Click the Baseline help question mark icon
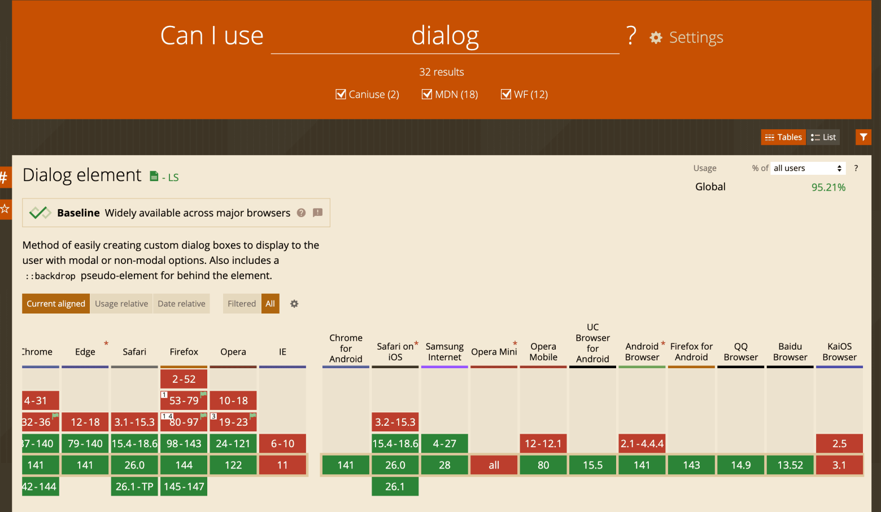881x512 pixels. (x=301, y=213)
